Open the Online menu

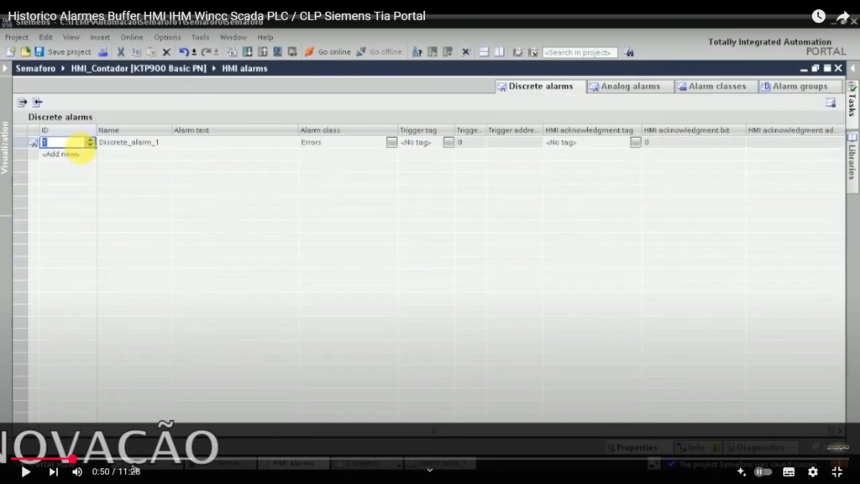tap(132, 37)
